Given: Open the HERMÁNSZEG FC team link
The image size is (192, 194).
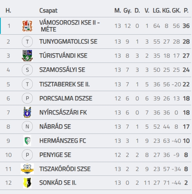Looking at the screenshot, I should point(63,141).
